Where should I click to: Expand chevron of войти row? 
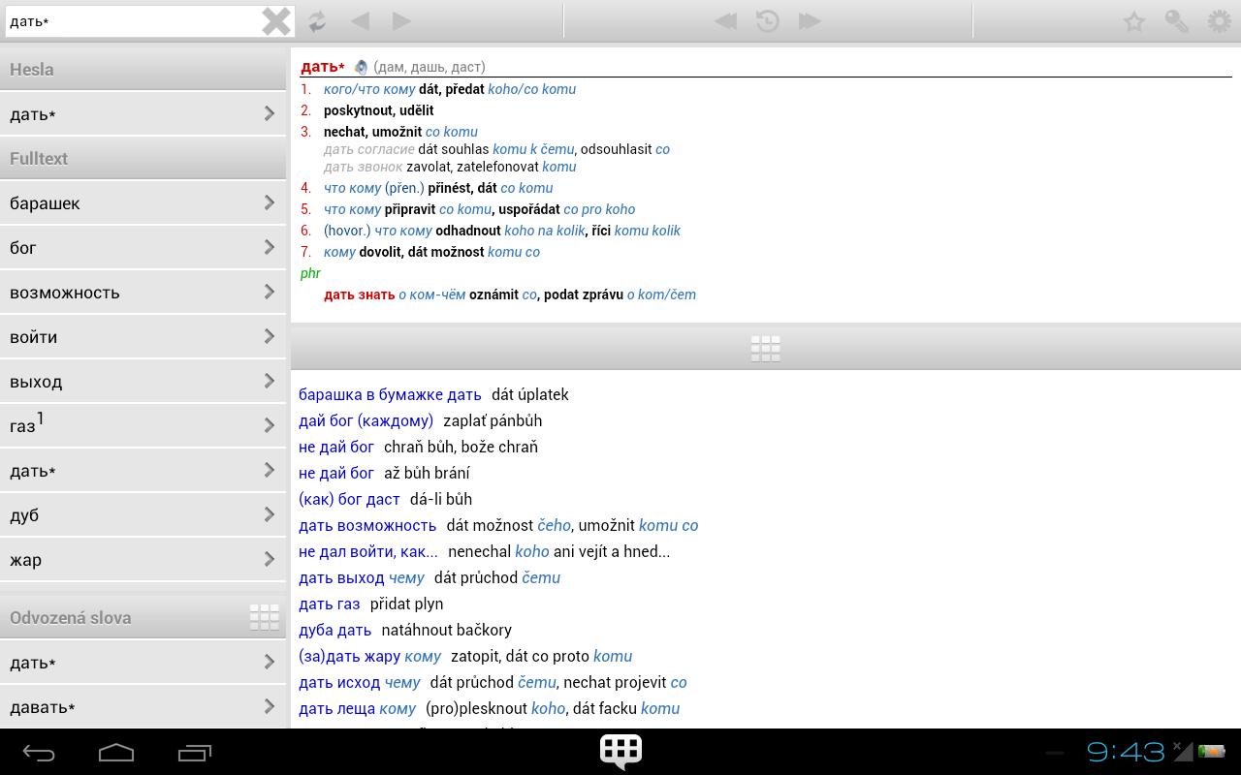coord(270,336)
